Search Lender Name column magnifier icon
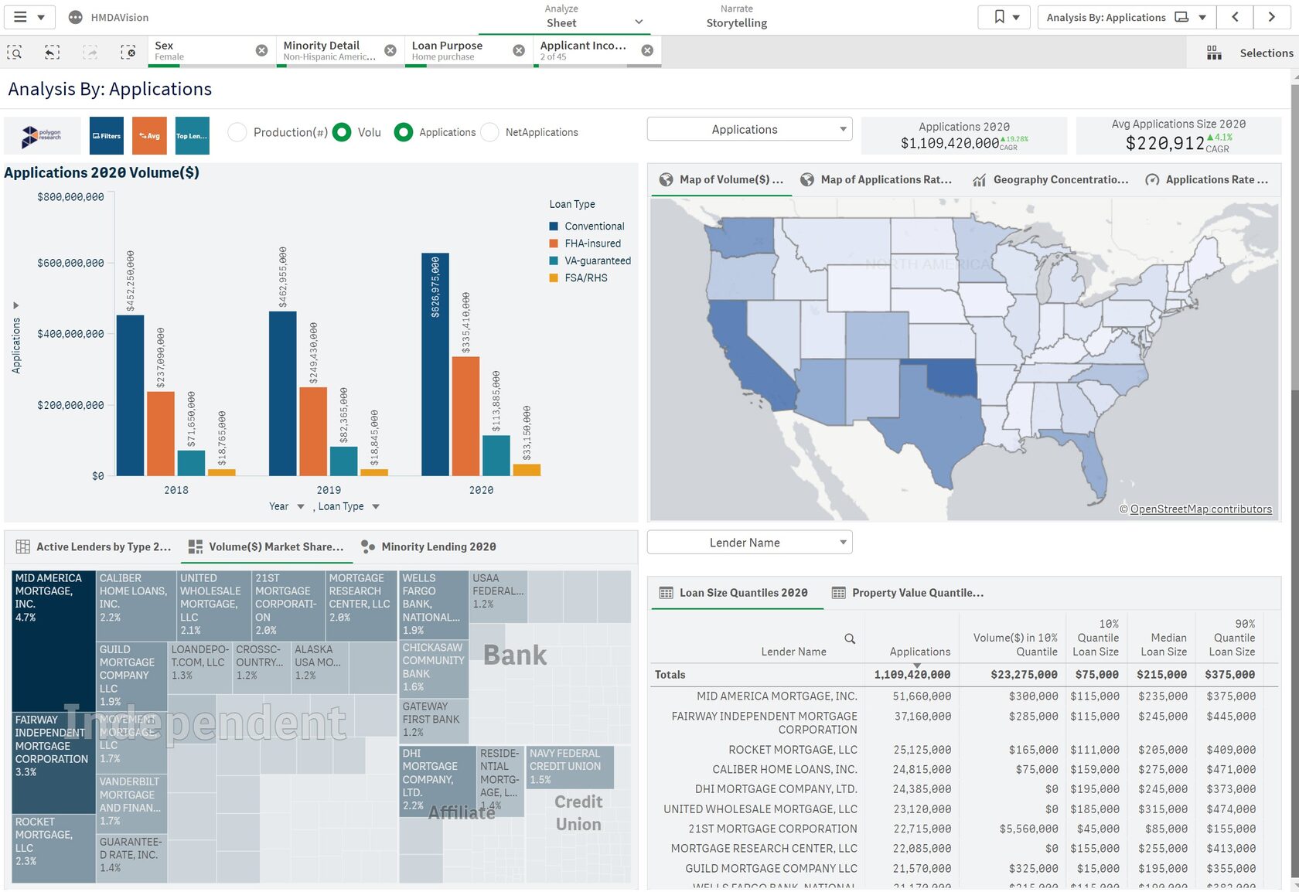 click(x=850, y=638)
